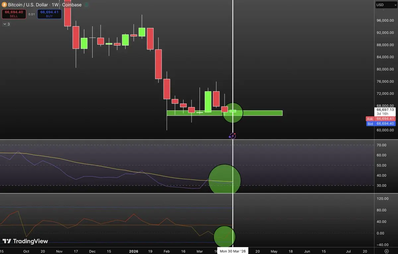
Task: Click the 0.01 spread value
Action: pos(32,14)
